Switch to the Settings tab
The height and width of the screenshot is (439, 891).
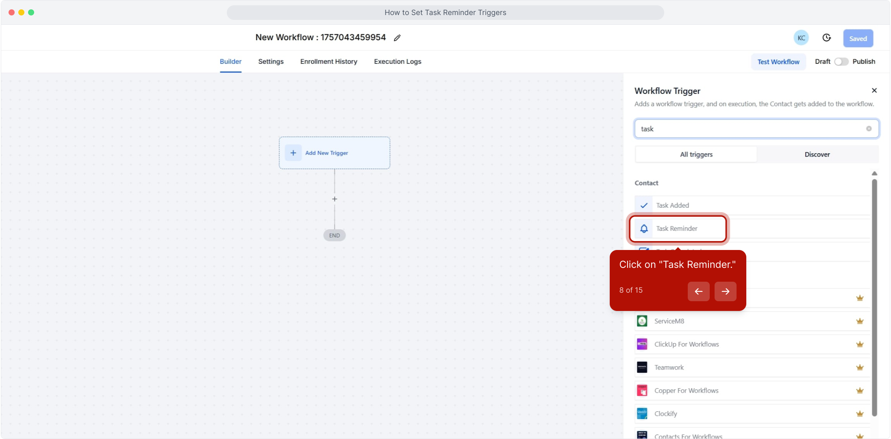(x=271, y=62)
